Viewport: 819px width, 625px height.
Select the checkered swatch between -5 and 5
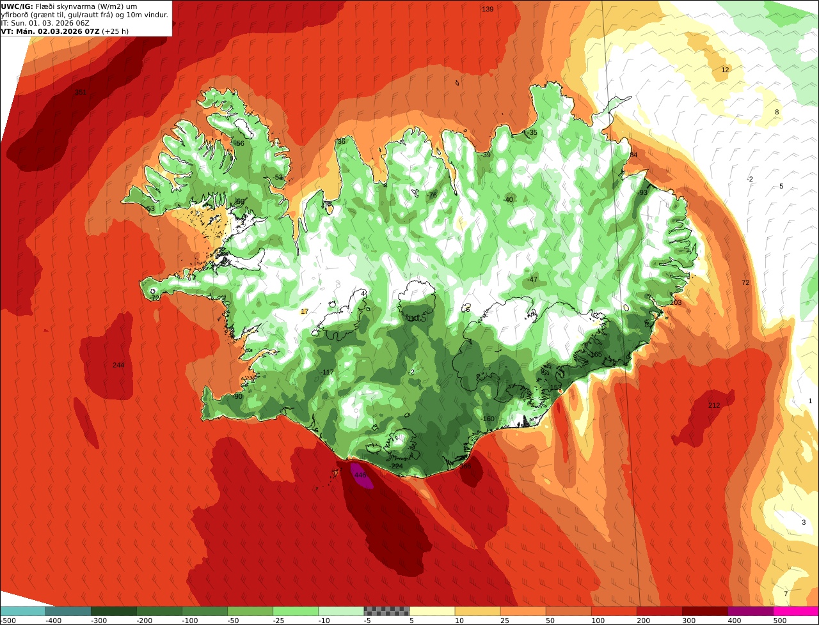pos(386,611)
